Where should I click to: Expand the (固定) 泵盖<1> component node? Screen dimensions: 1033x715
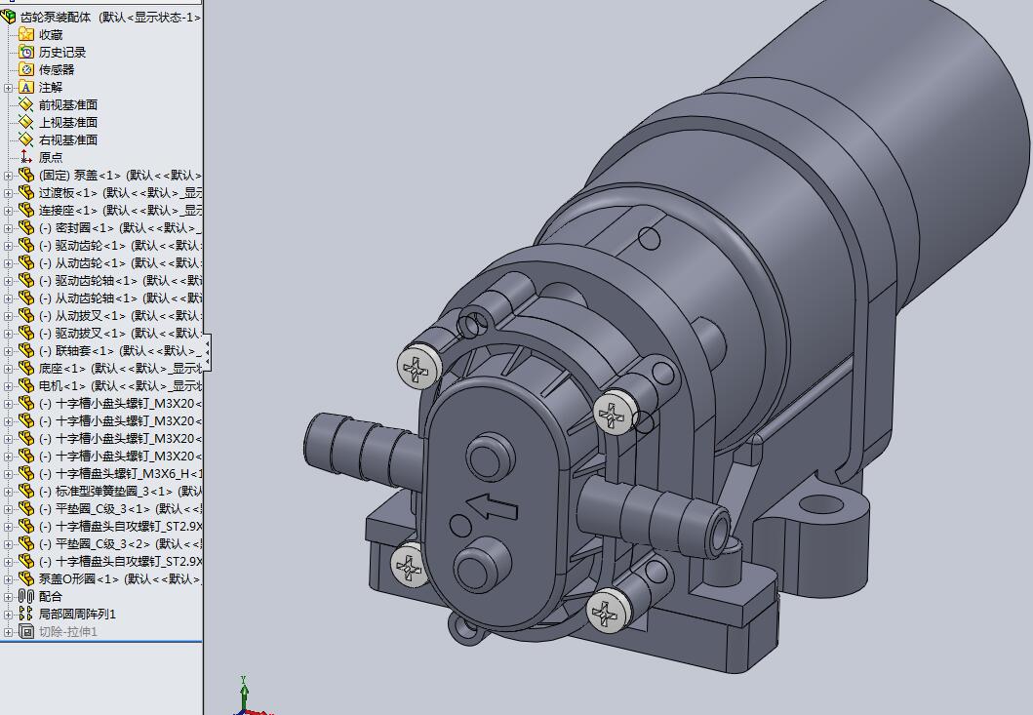click(8, 176)
